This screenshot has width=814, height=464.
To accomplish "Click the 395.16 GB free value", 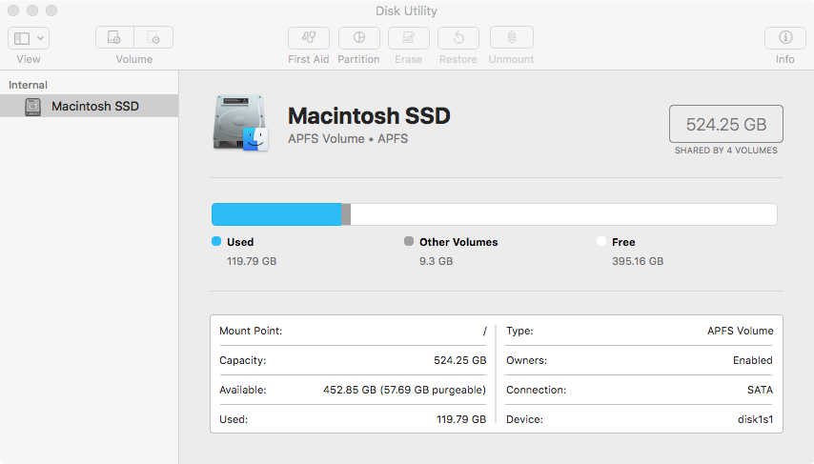I will [638, 261].
